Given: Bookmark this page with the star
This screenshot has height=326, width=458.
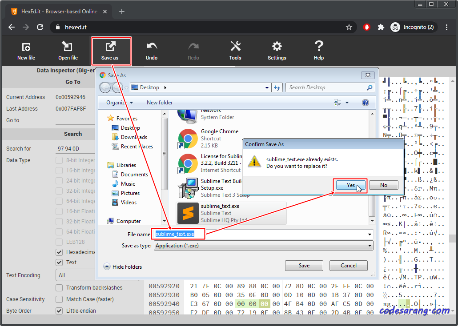Looking at the screenshot, I should [349, 27].
